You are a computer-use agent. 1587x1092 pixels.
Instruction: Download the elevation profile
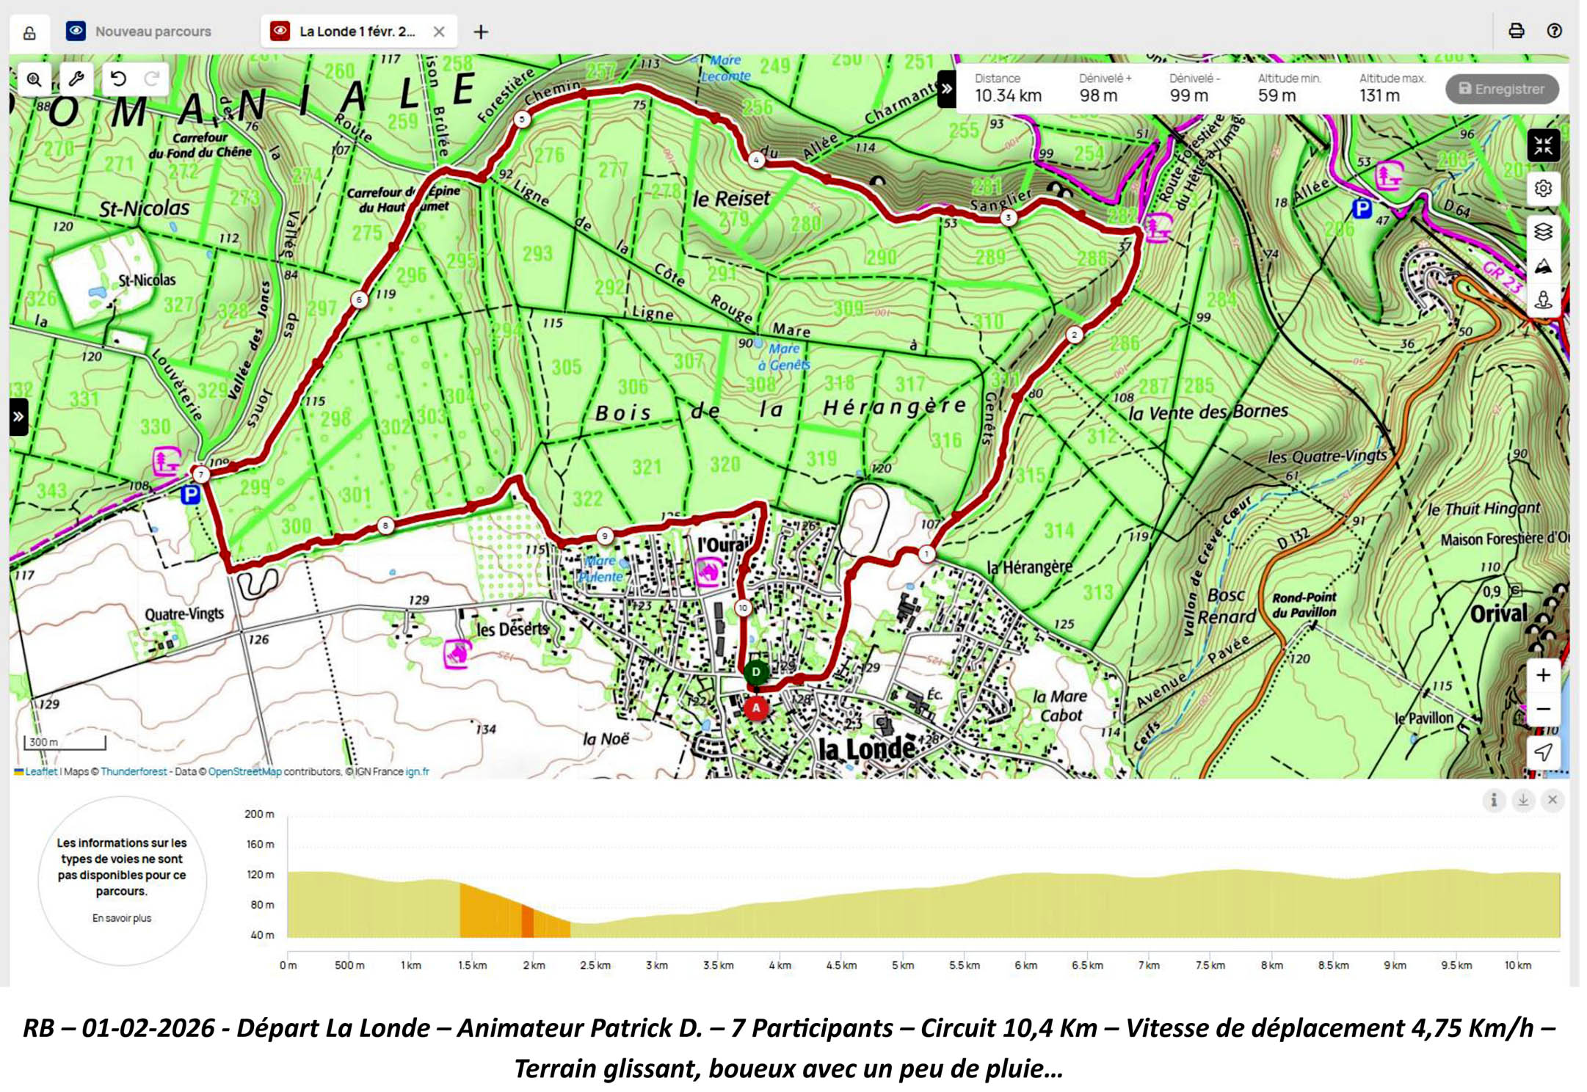click(1523, 800)
